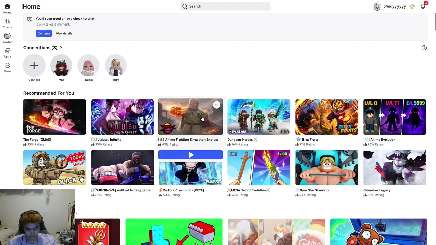Click the Anime Evolution title text
Screen dimensions: 436x245
tap(379, 140)
